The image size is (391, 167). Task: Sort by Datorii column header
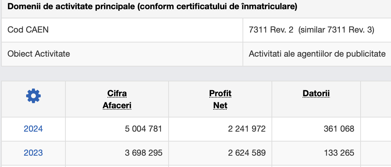316,93
